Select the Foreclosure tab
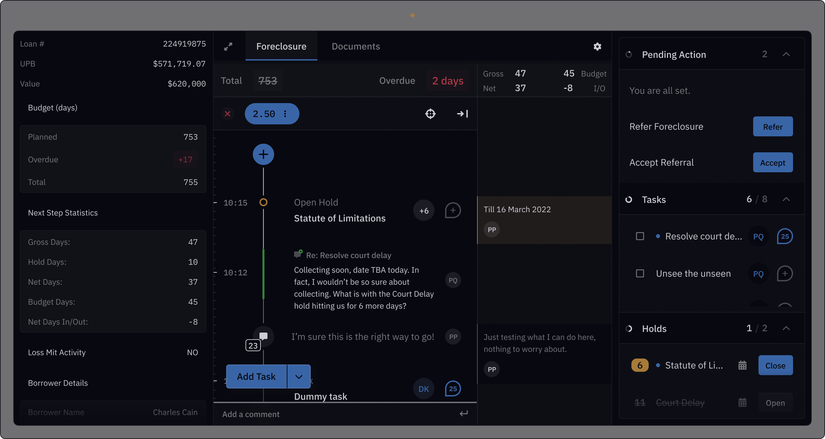The height and width of the screenshot is (439, 825). [281, 47]
